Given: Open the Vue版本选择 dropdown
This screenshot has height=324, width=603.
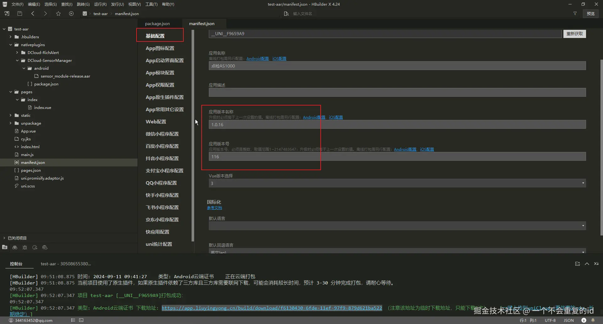Looking at the screenshot, I should click(397, 183).
